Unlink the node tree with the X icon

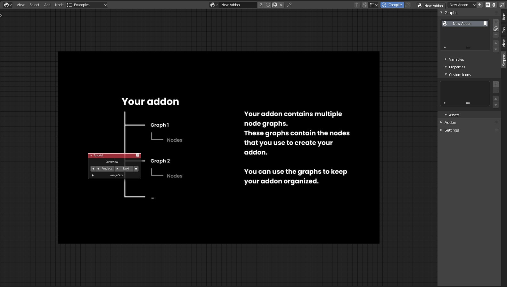281,5
